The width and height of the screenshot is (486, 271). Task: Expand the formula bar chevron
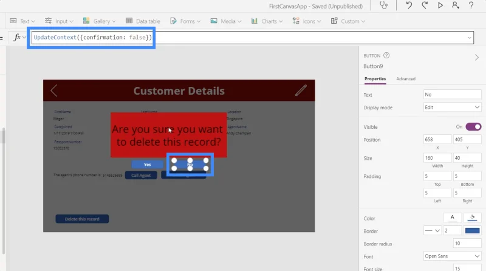(470, 38)
